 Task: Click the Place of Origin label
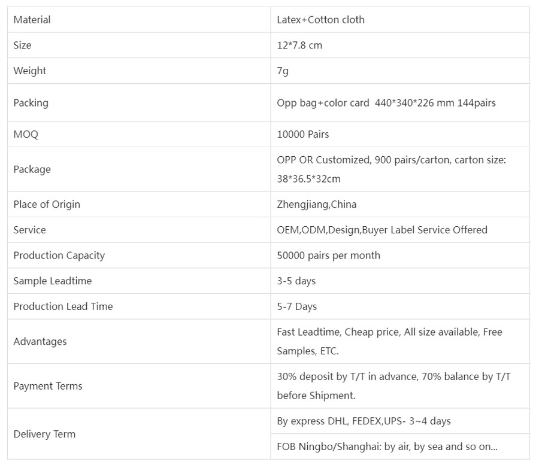point(47,204)
